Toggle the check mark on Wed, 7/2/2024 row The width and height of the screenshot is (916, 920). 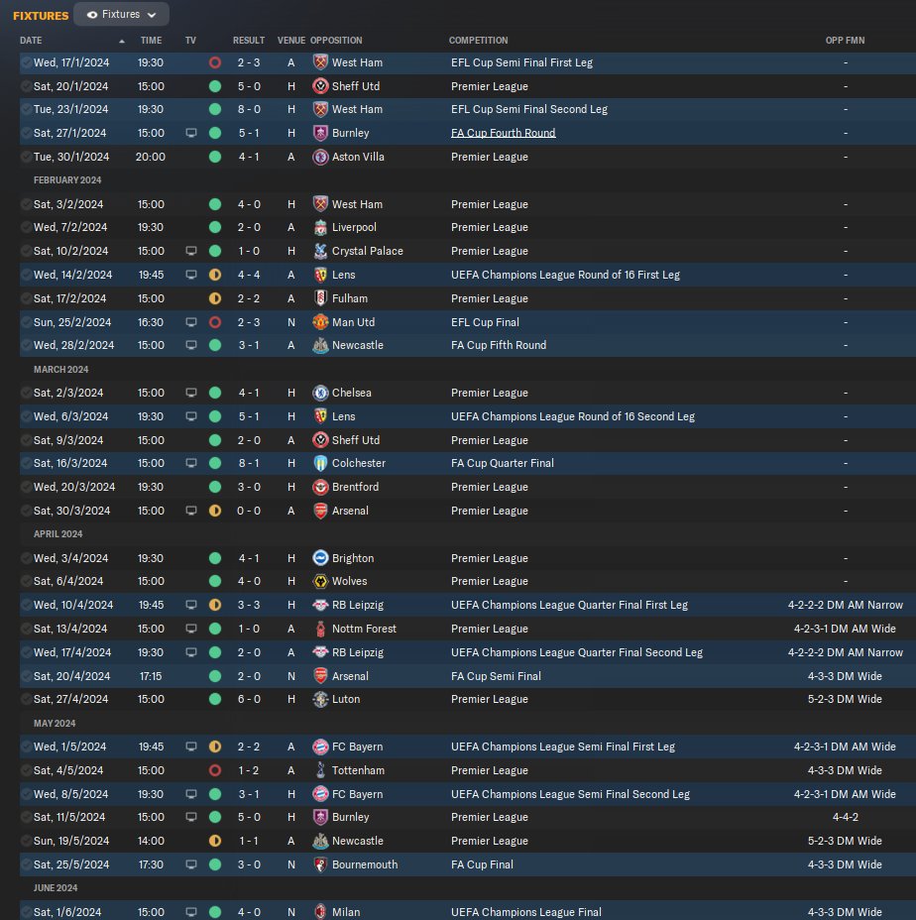point(26,227)
